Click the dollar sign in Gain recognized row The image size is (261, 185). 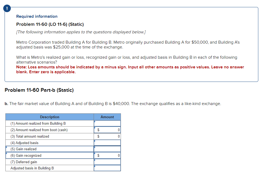[x=99, y=155]
